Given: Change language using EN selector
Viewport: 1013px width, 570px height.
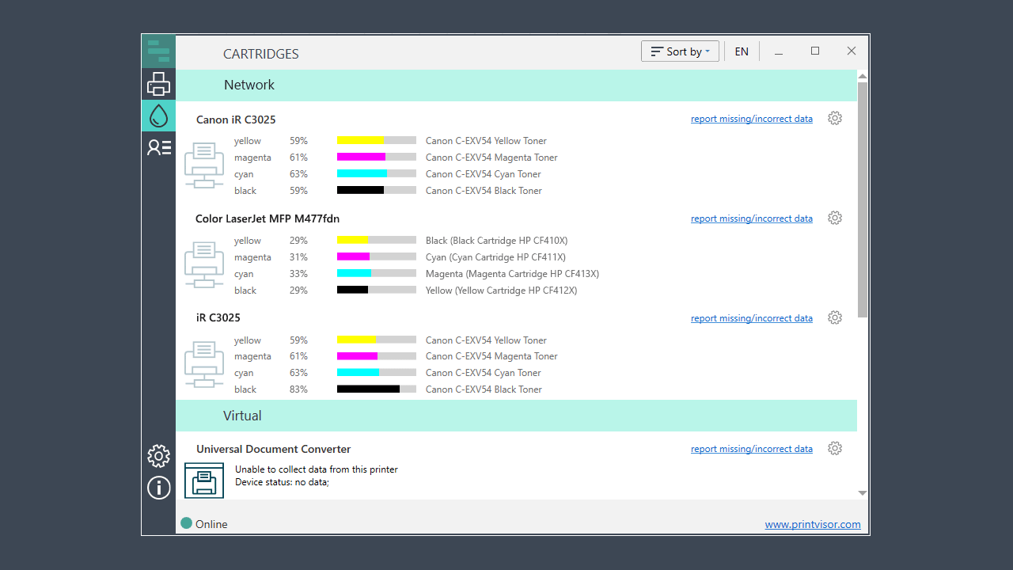Looking at the screenshot, I should [x=742, y=51].
